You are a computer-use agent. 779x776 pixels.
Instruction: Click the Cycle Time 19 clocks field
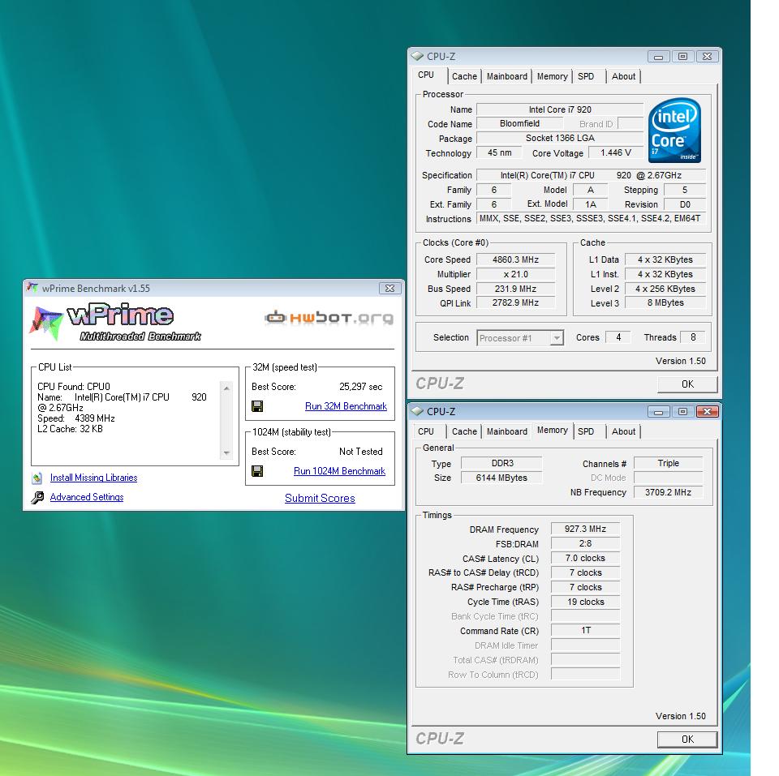pyautogui.click(x=585, y=602)
